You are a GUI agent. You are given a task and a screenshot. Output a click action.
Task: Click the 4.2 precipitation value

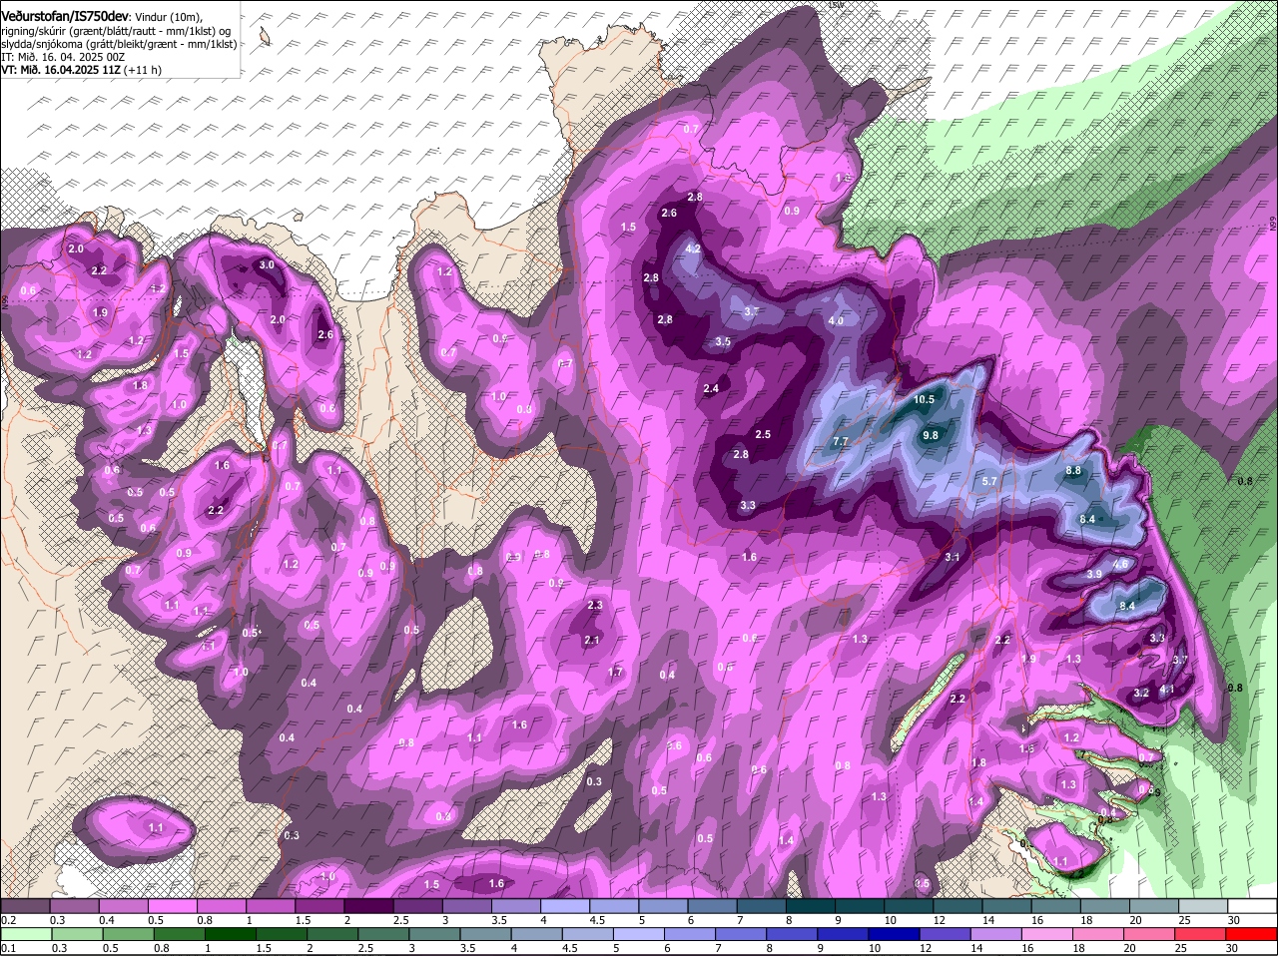(x=693, y=249)
